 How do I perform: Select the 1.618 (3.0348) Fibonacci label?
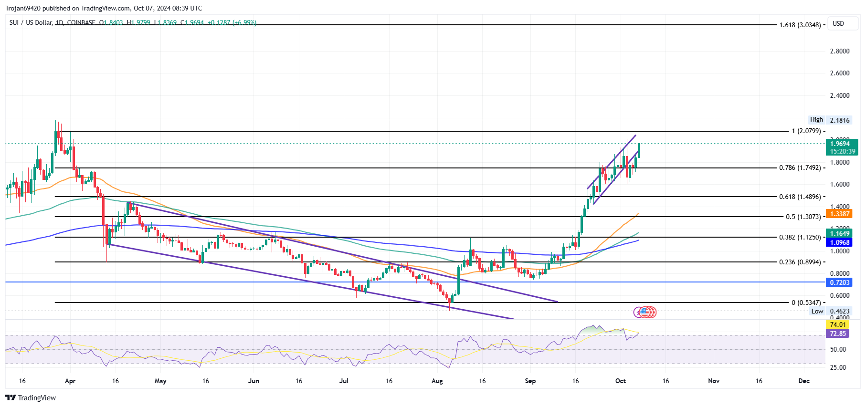click(800, 25)
